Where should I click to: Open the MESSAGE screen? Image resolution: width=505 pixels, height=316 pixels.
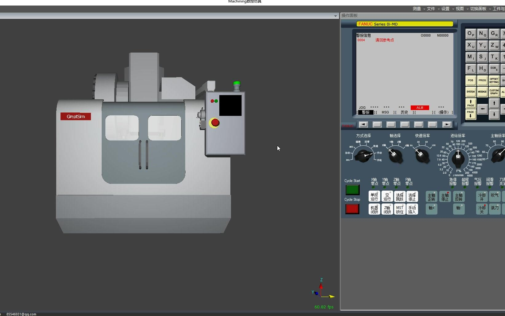pyautogui.click(x=482, y=92)
